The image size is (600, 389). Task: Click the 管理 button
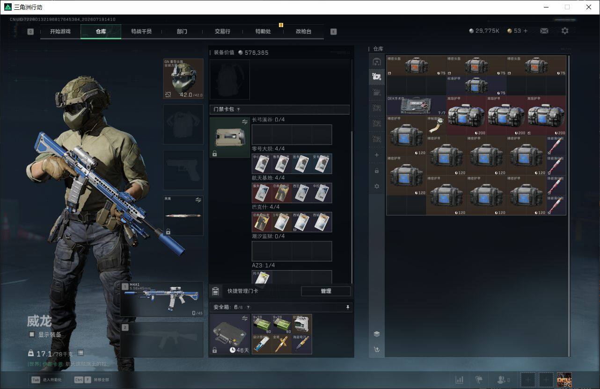(326, 291)
